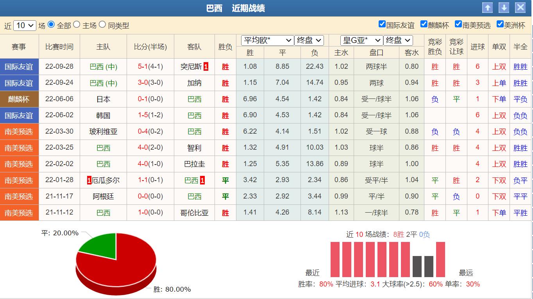Click the 哥伦比亚 away team link

coord(194,213)
